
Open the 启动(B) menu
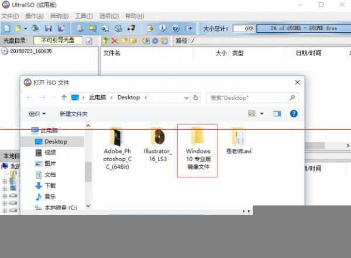(x=59, y=16)
